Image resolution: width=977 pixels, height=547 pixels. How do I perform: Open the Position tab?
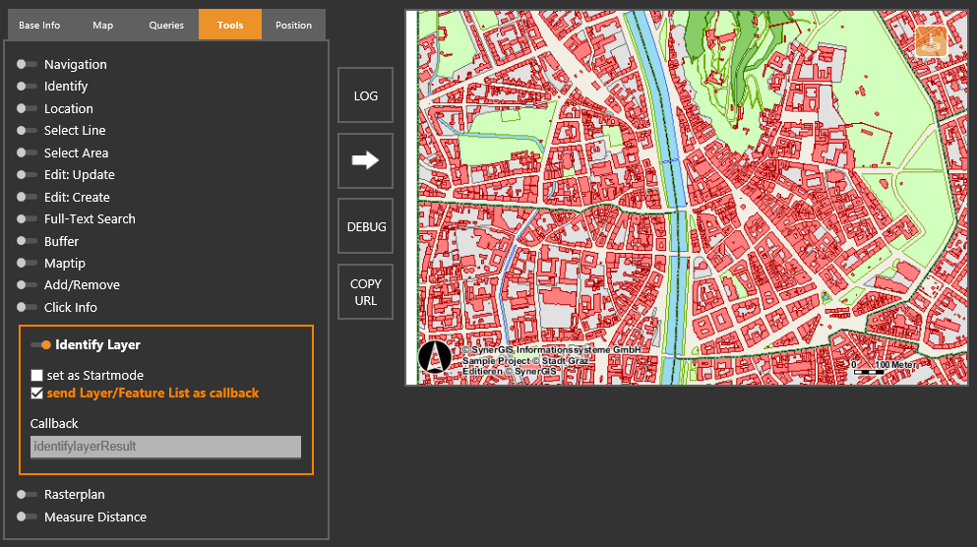pyautogui.click(x=293, y=26)
